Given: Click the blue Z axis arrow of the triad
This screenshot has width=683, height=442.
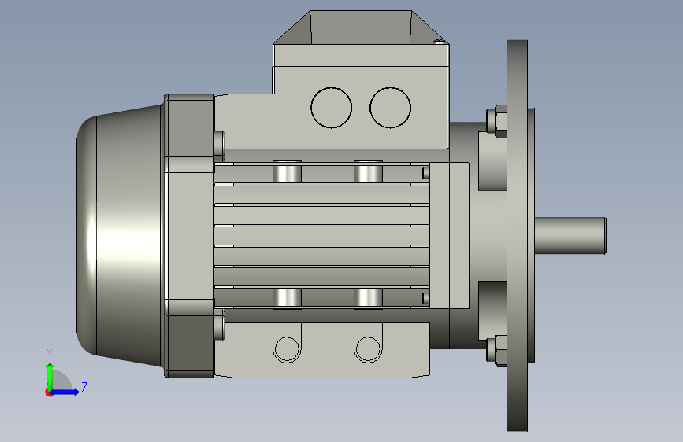Looking at the screenshot, I should click(65, 392).
